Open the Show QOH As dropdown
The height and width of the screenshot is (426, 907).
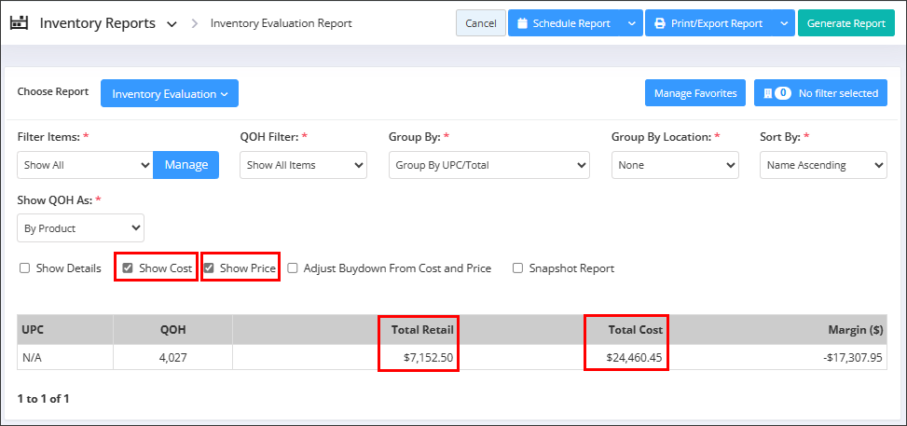[x=80, y=228]
